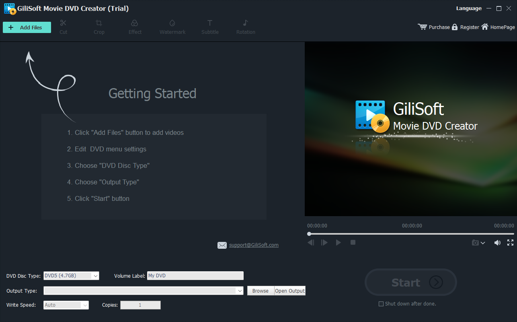Click the text '3. Choose "DVD Disc Type"'
This screenshot has height=322, width=517.
(x=108, y=165)
